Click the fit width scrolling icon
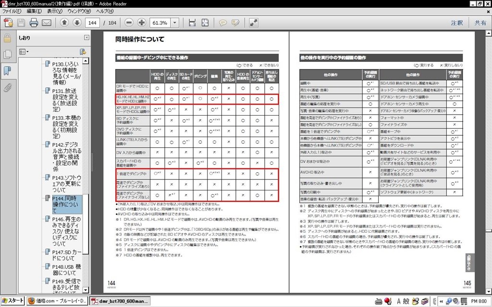The image size is (492, 307). pos(192,23)
